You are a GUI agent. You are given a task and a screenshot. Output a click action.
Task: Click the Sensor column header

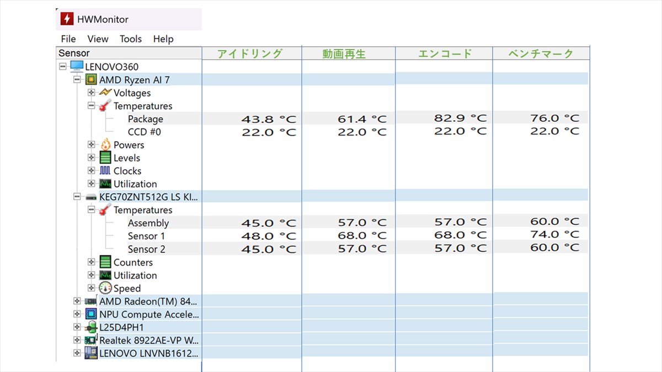click(130, 53)
